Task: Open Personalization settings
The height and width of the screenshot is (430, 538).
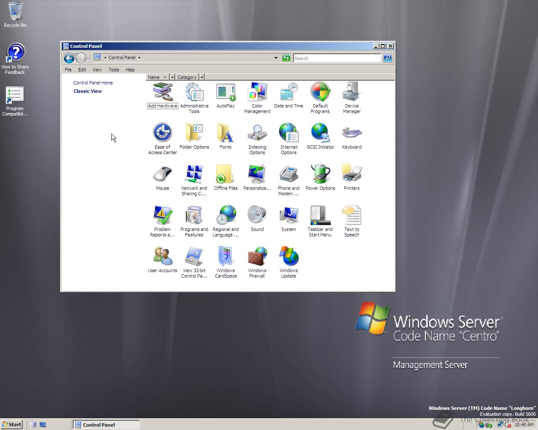Action: (x=257, y=178)
